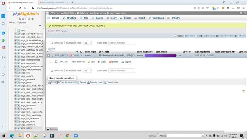Open the Operations tab
Screen dimensions: 247x139
[x=156, y=18]
